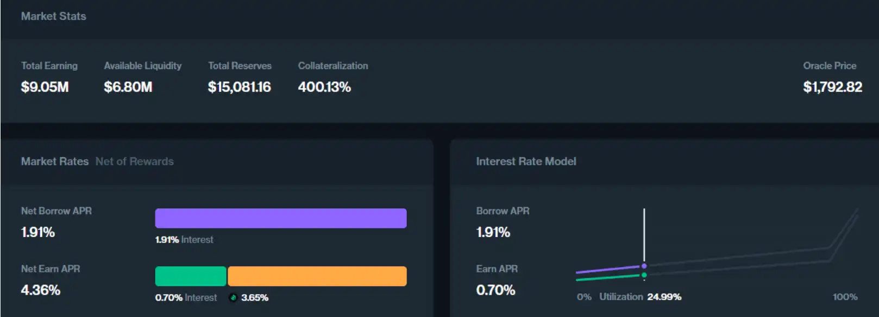Click the $6.80M Available Liquidity value
Screen dimensions: 879x317
coord(128,87)
